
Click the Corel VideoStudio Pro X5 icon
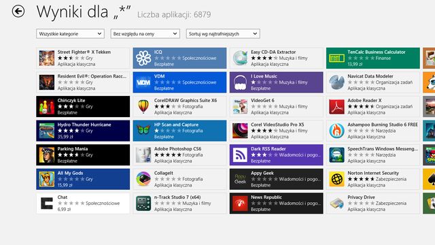coord(240,131)
